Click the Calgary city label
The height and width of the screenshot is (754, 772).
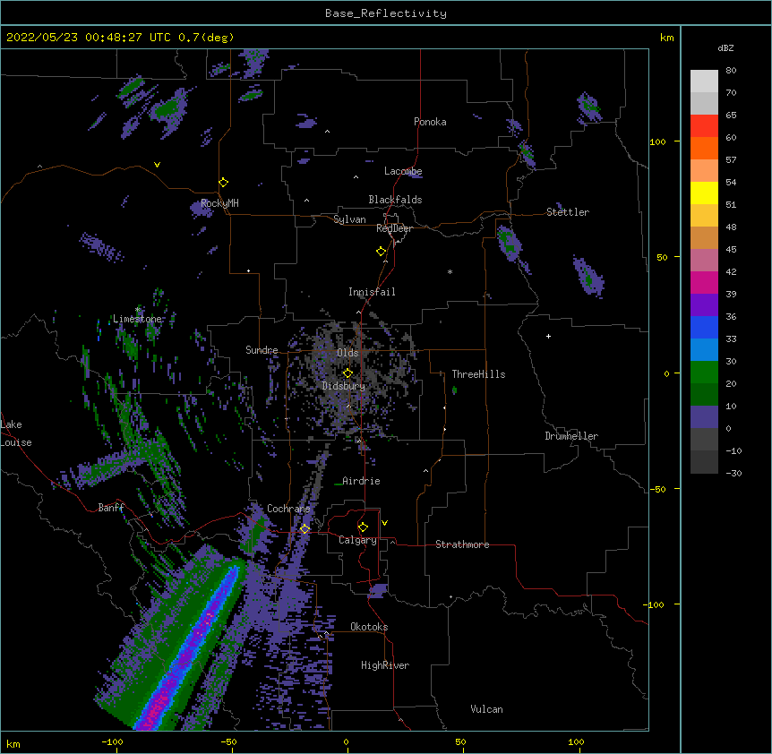[357, 540]
